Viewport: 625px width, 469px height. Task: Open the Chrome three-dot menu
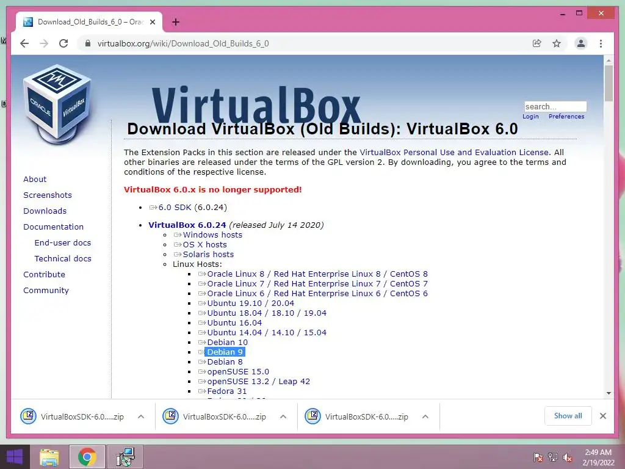coord(601,43)
